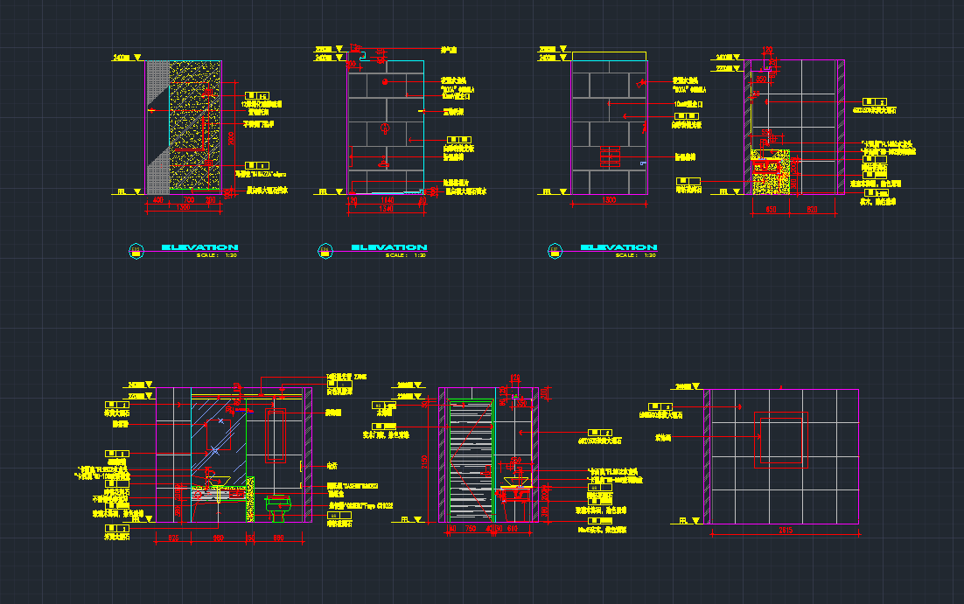This screenshot has width=964, height=604.
Task: Click the 2615 dimension under the bottom-right elevation
Action: pos(783,531)
